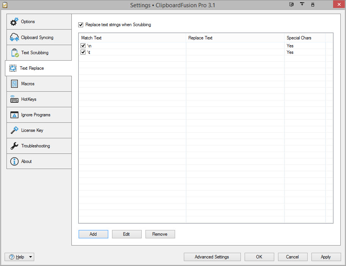The height and width of the screenshot is (266, 346).
Task: Click the Remove button
Action: click(x=160, y=234)
